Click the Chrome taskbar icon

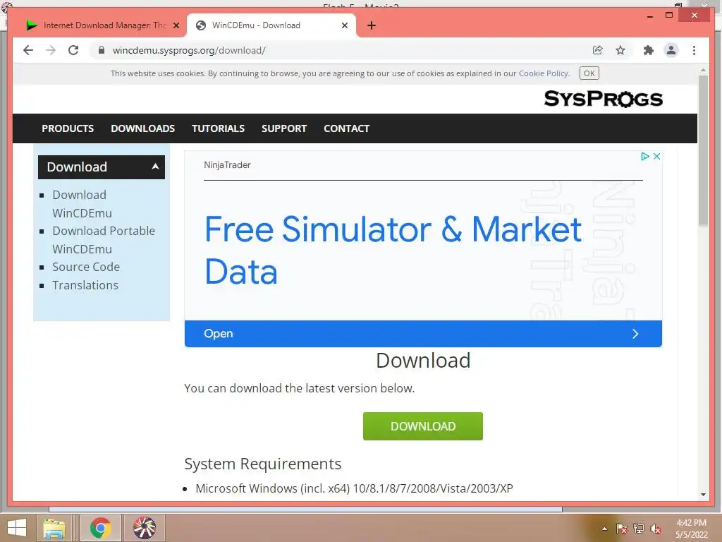coord(101,528)
